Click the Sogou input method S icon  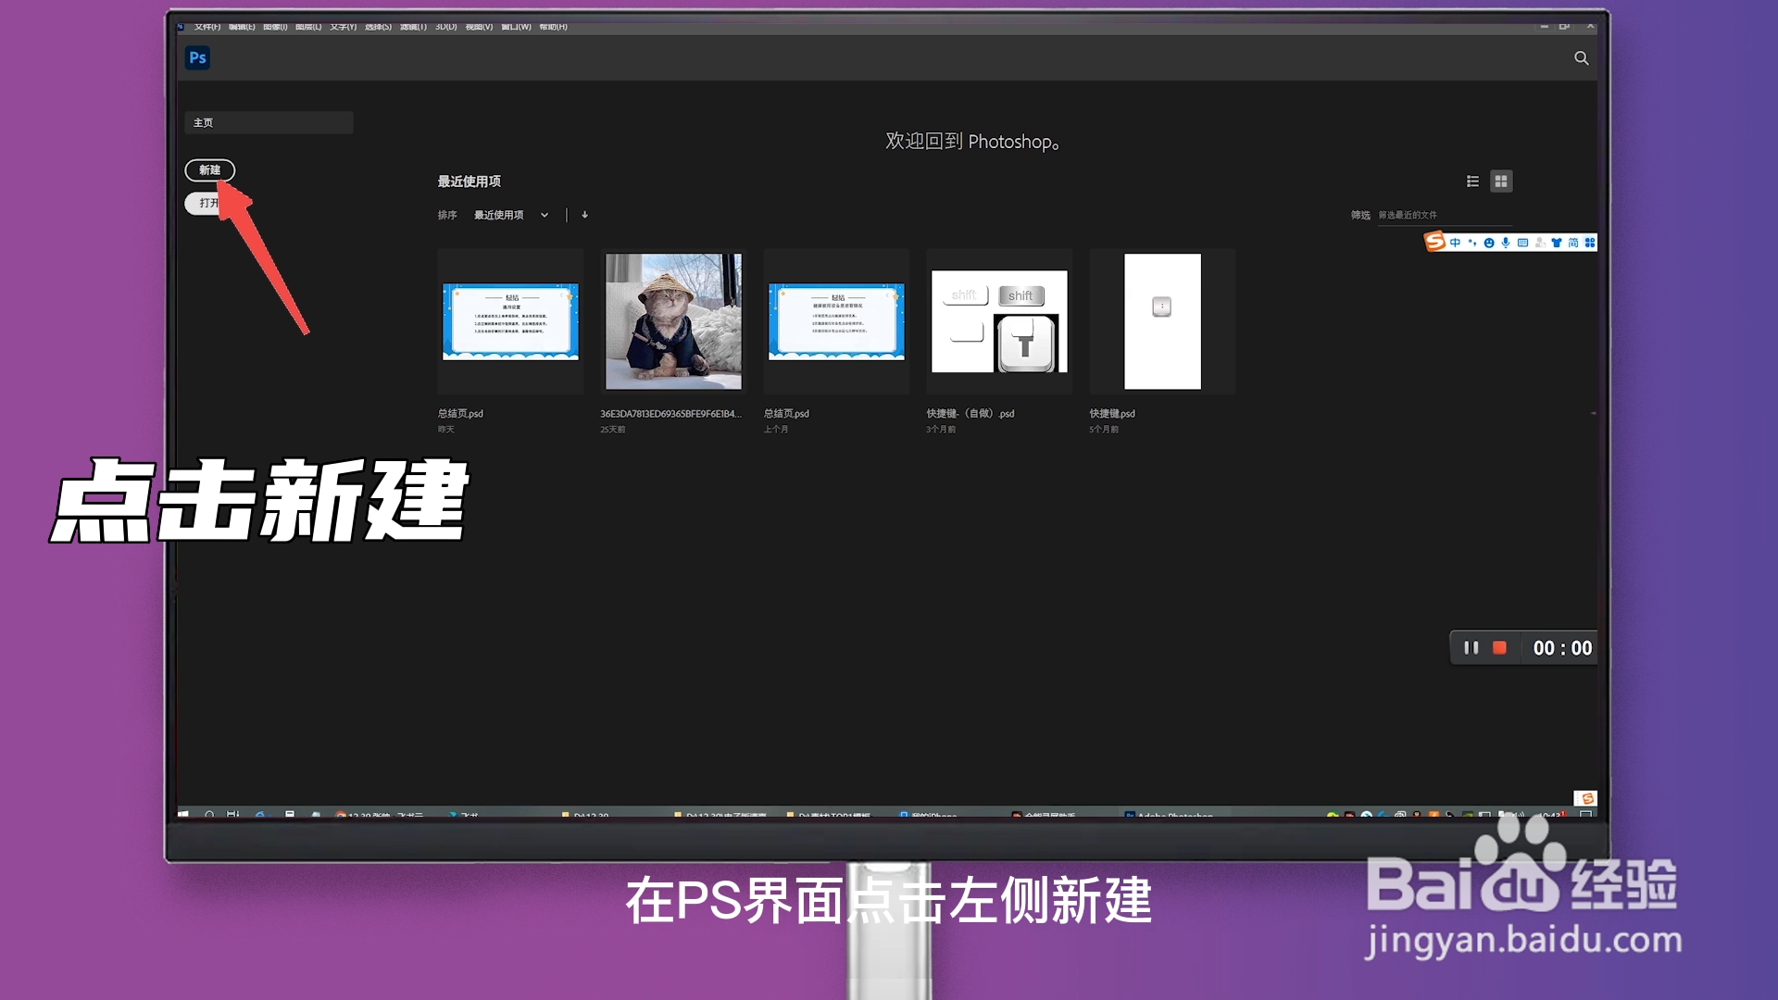coord(1434,242)
